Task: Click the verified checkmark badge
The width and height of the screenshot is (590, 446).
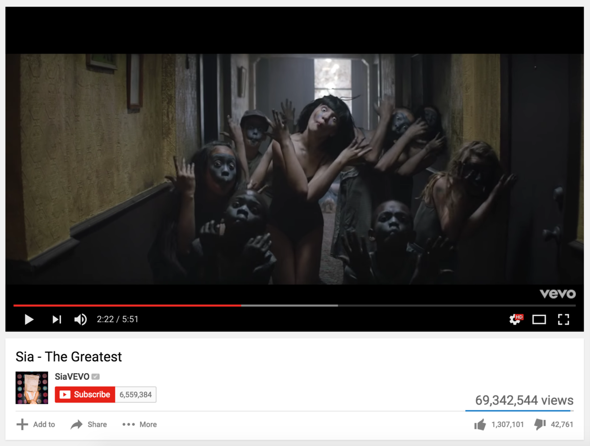Action: point(96,377)
